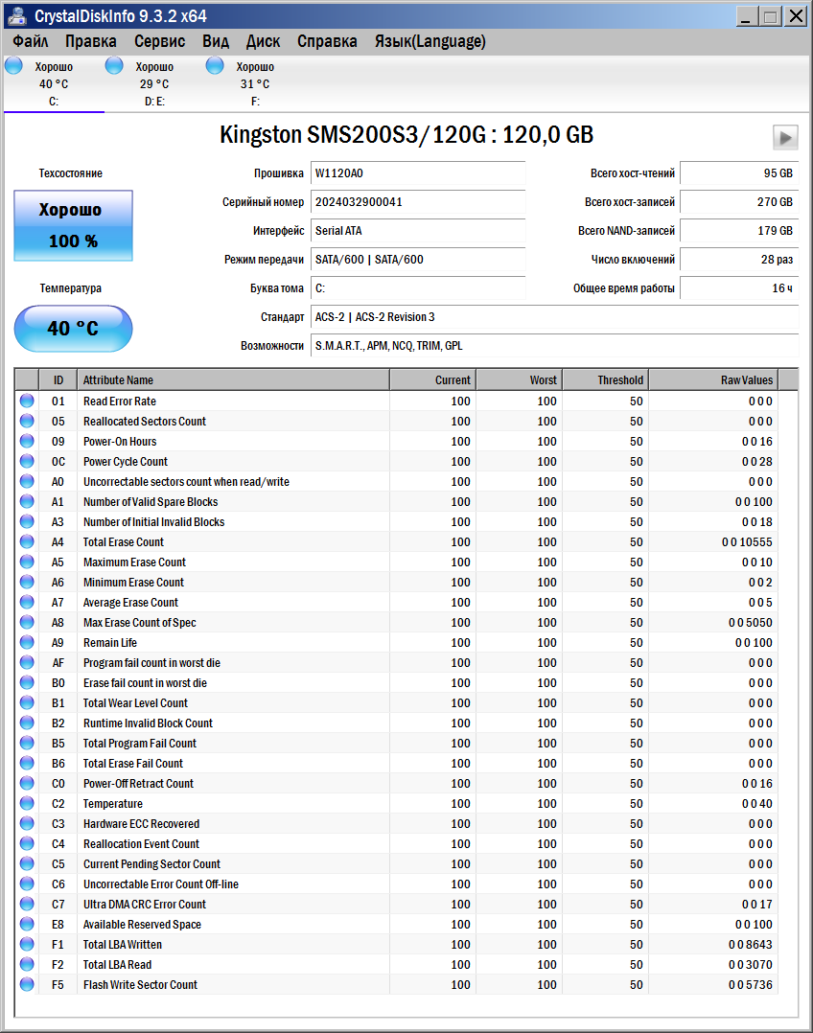The image size is (813, 1033).
Task: Click power-on count value 28 раз
Action: point(739,260)
